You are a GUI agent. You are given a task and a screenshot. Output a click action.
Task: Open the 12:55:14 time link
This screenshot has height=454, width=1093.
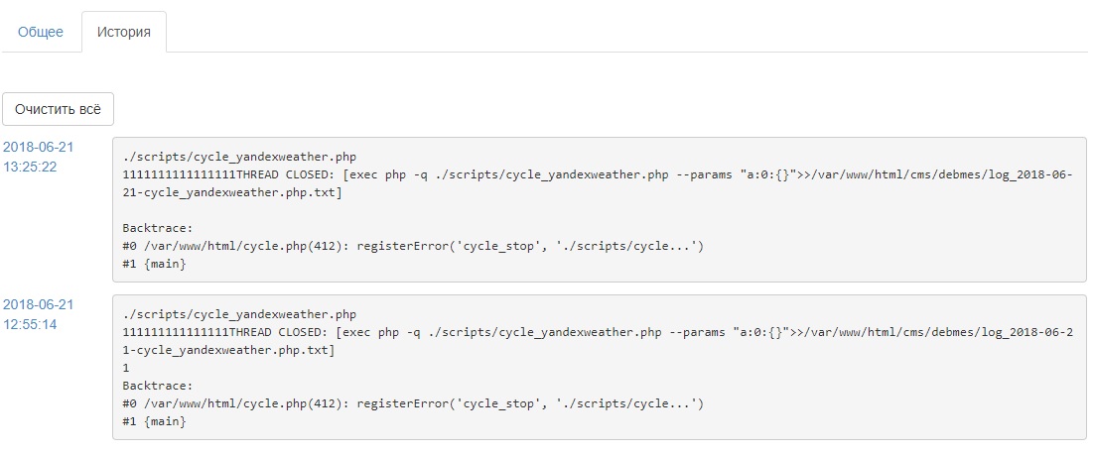[29, 323]
